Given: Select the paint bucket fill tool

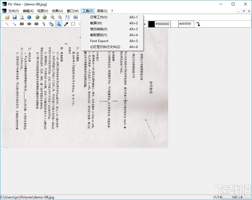Looking at the screenshot, I should [x=51, y=24].
